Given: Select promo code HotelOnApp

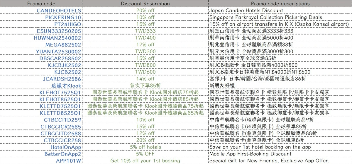Looking at the screenshot, I should (66, 147).
